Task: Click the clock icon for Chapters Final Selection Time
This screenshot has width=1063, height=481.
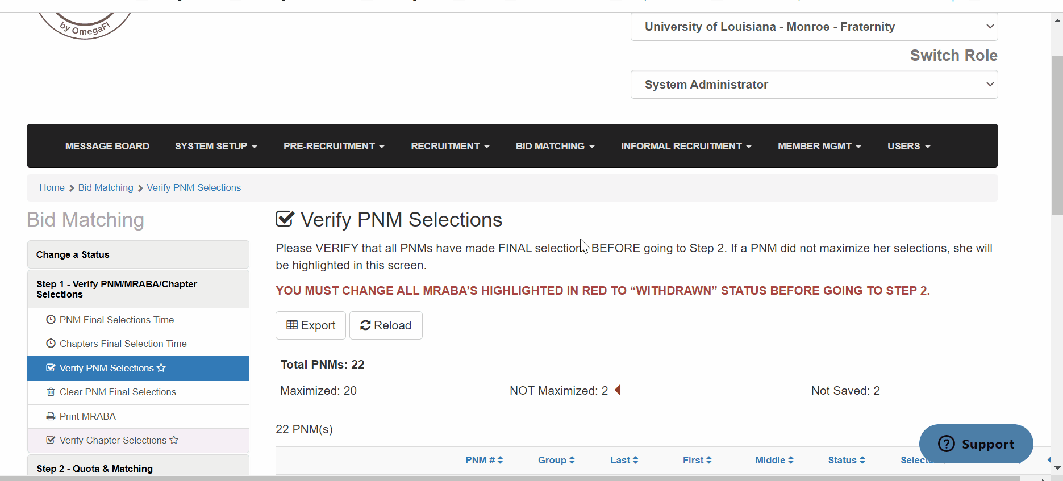Action: (51, 344)
